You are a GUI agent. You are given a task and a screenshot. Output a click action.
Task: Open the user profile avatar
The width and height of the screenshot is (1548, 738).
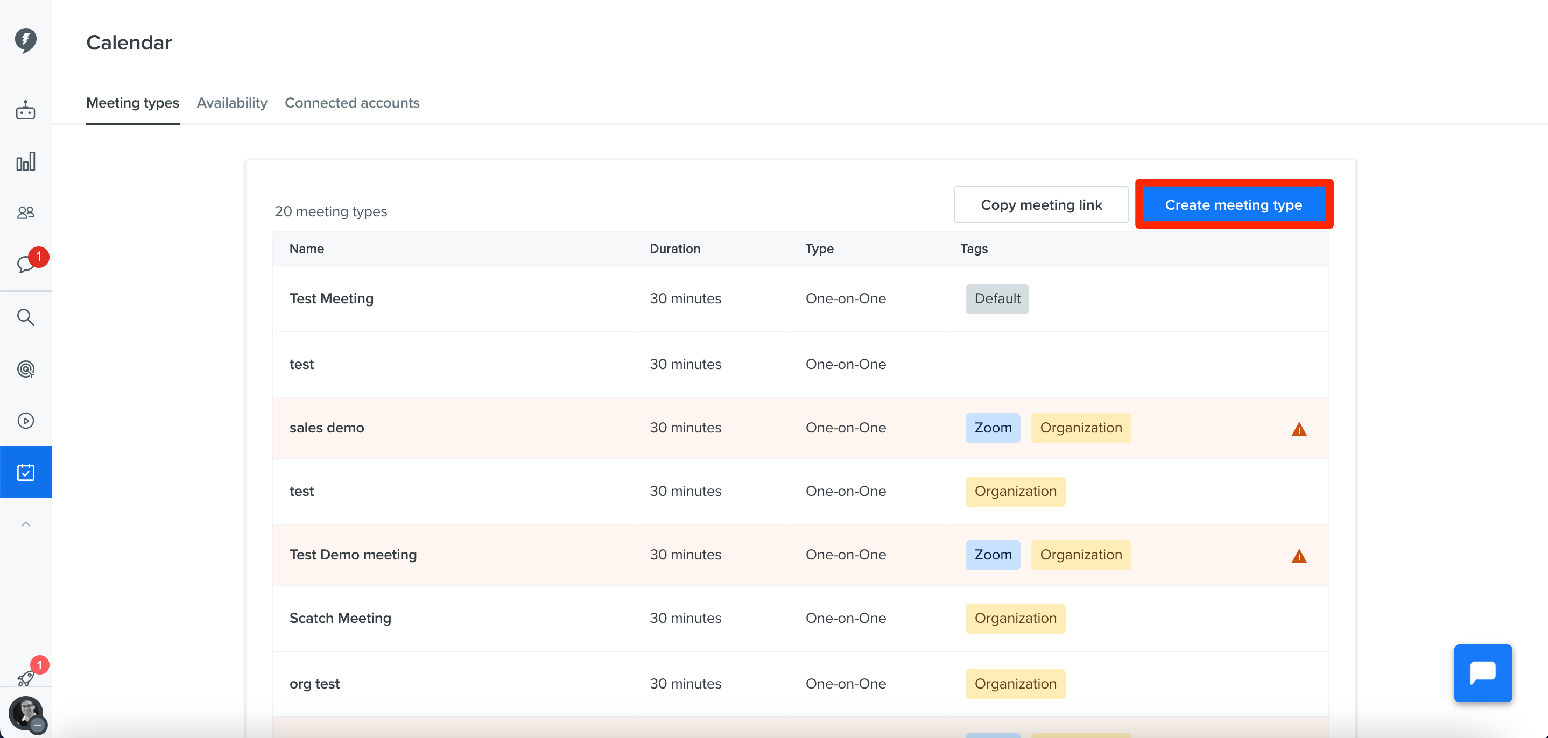click(x=25, y=713)
